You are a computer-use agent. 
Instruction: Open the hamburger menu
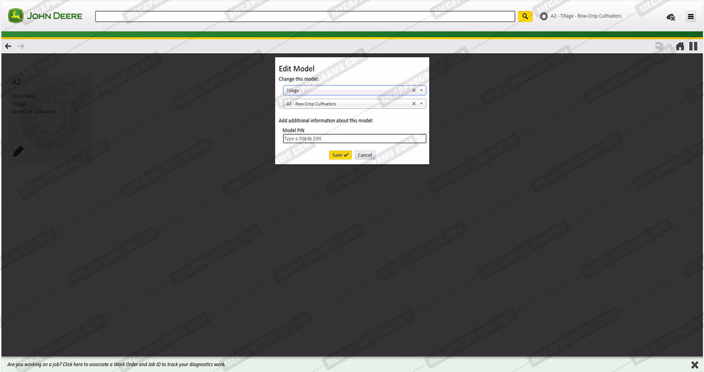tap(691, 16)
